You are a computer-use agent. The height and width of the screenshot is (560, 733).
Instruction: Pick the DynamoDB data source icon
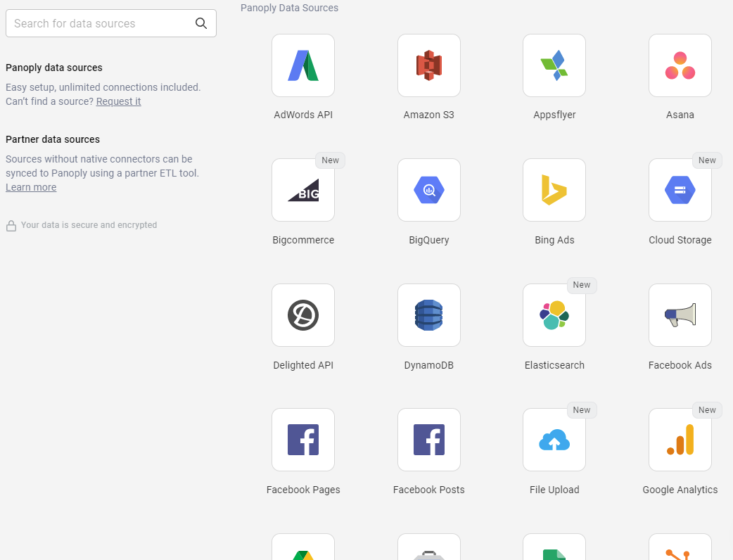tap(428, 315)
